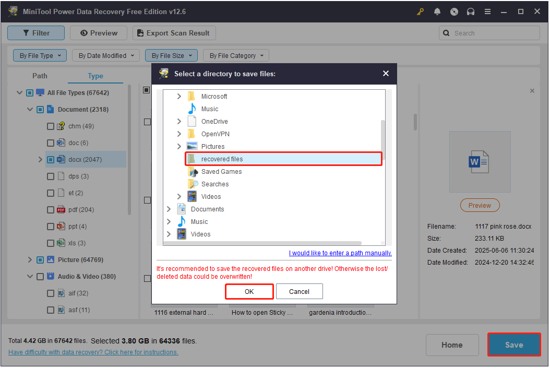This screenshot has width=550, height=368.
Task: Check the All File Types checkbox
Action: [30, 92]
